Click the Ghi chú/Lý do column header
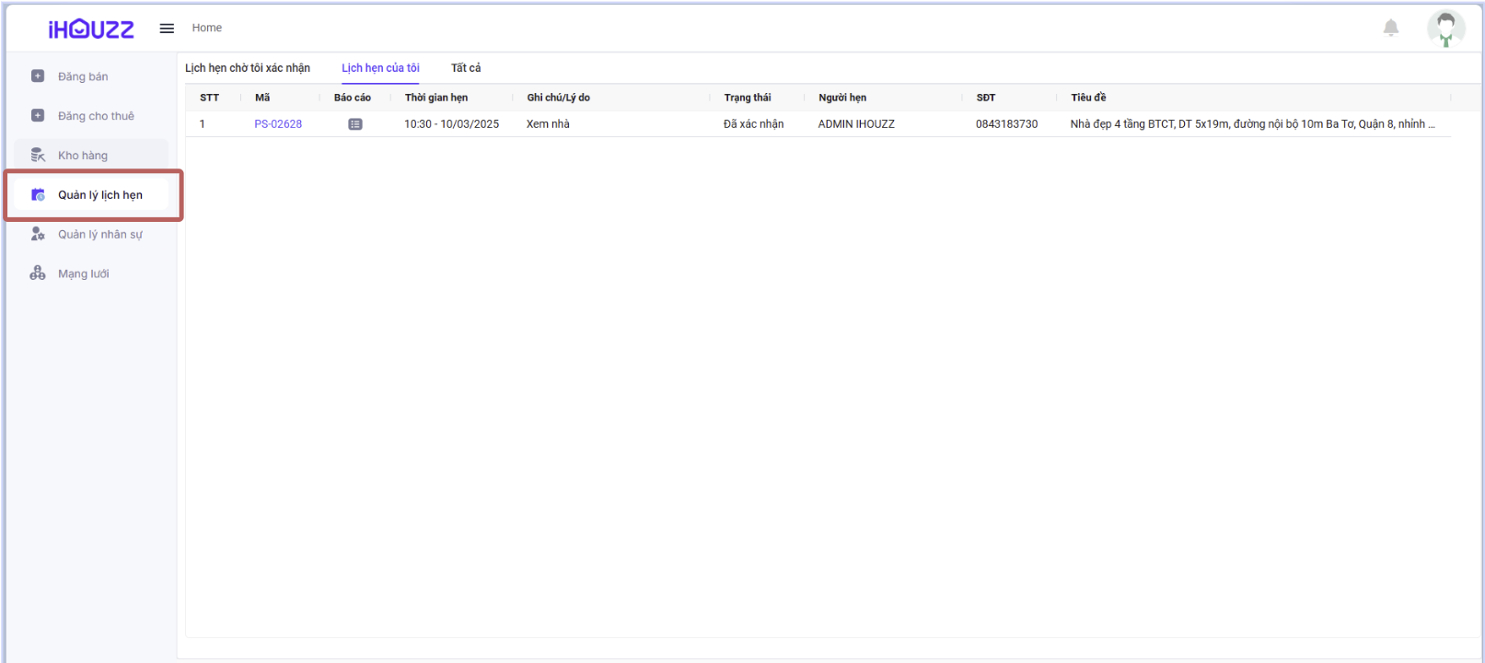The image size is (1485, 663). [x=559, y=98]
